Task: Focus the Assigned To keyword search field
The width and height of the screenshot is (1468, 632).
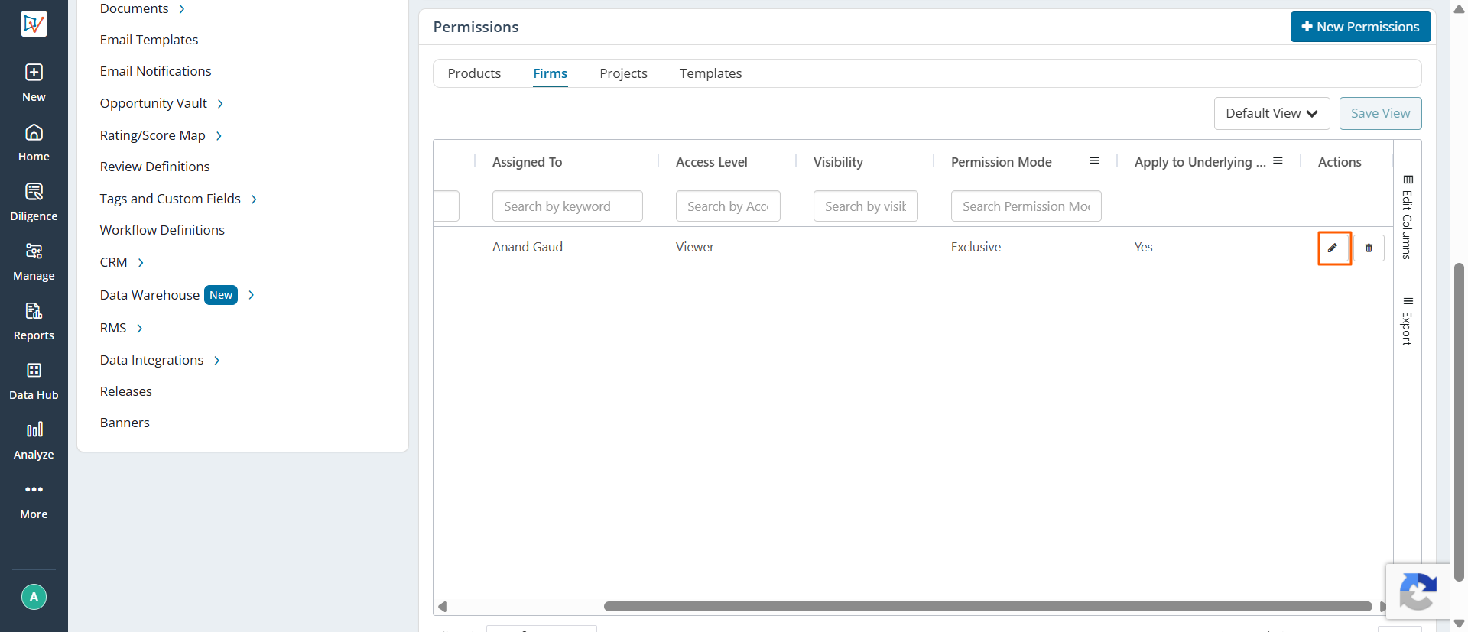Action: pyautogui.click(x=567, y=206)
